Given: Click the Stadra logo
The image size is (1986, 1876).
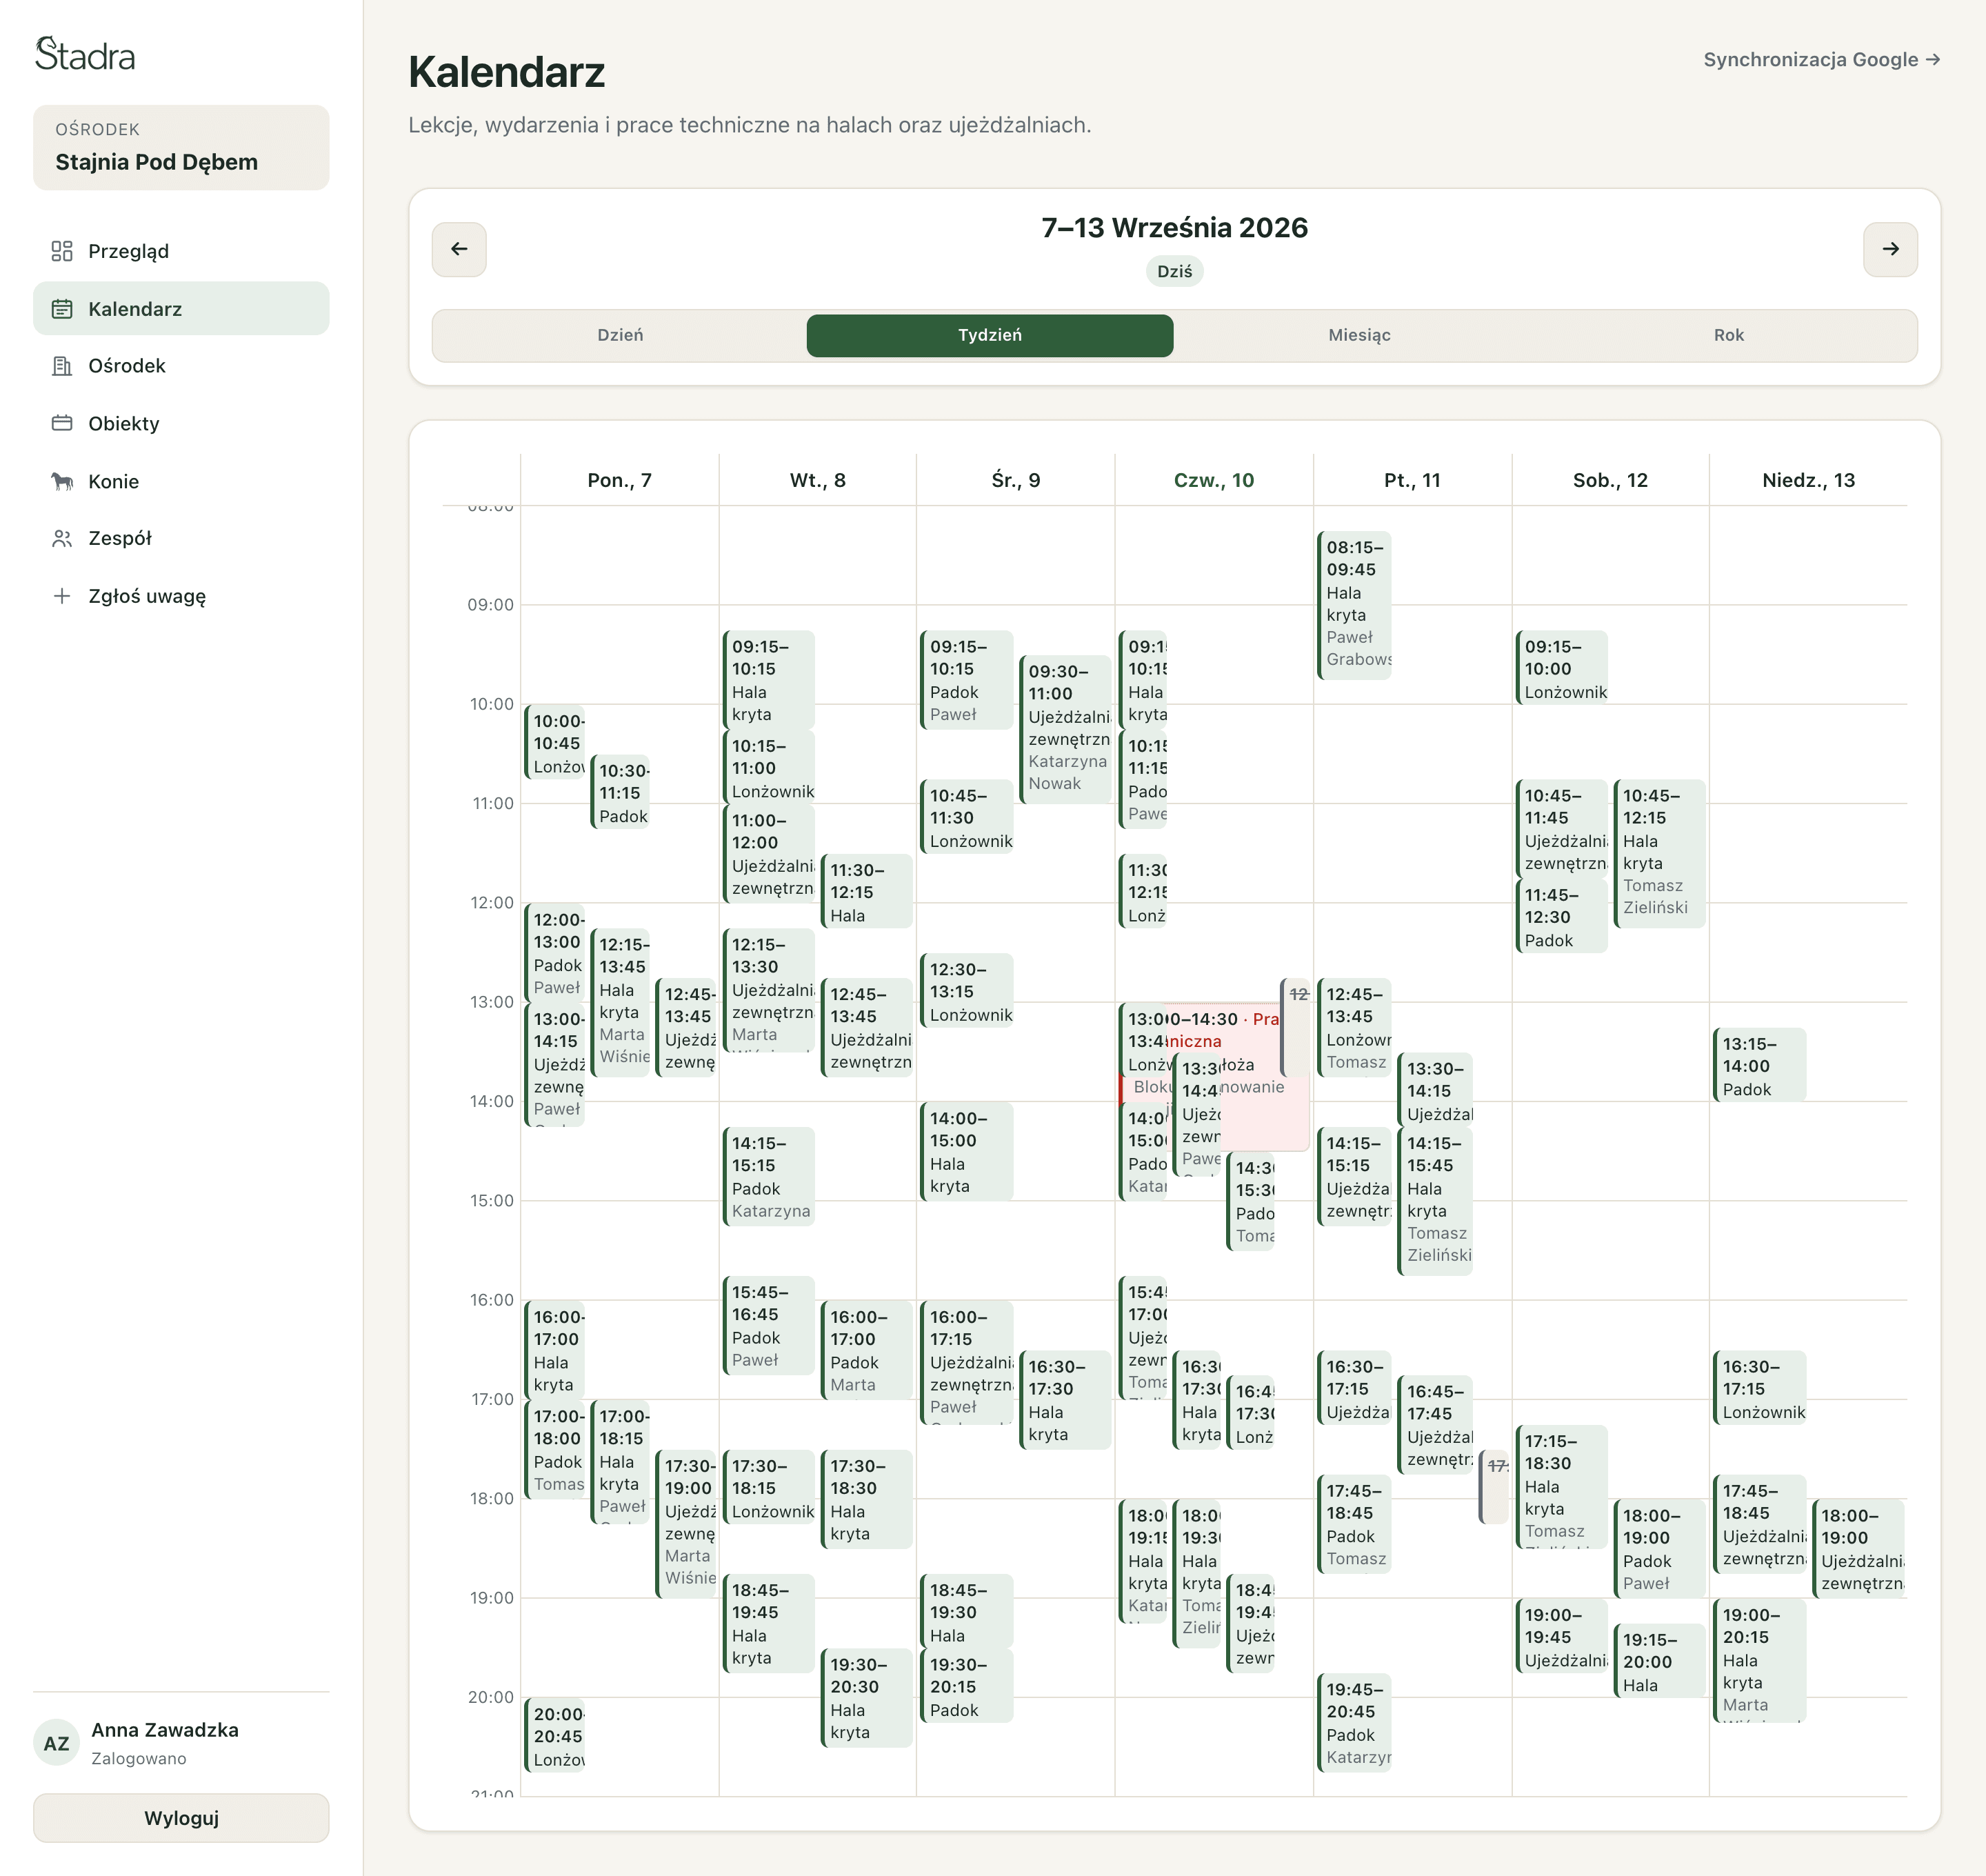Looking at the screenshot, I should point(85,54).
